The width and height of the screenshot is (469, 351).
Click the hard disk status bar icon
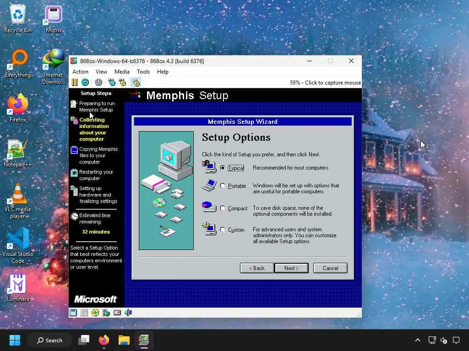117,313
